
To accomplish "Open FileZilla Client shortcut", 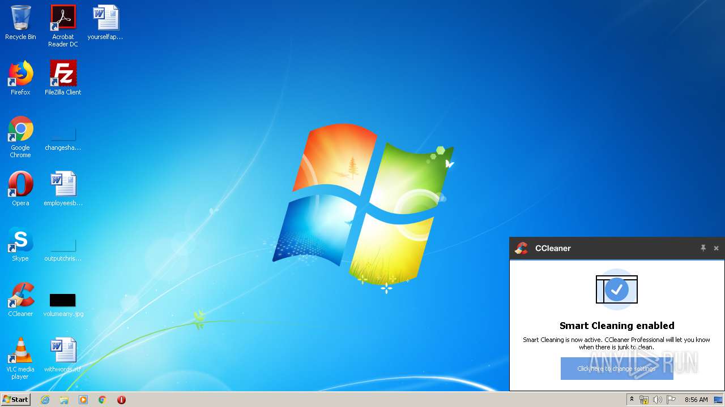I will pyautogui.click(x=63, y=78).
